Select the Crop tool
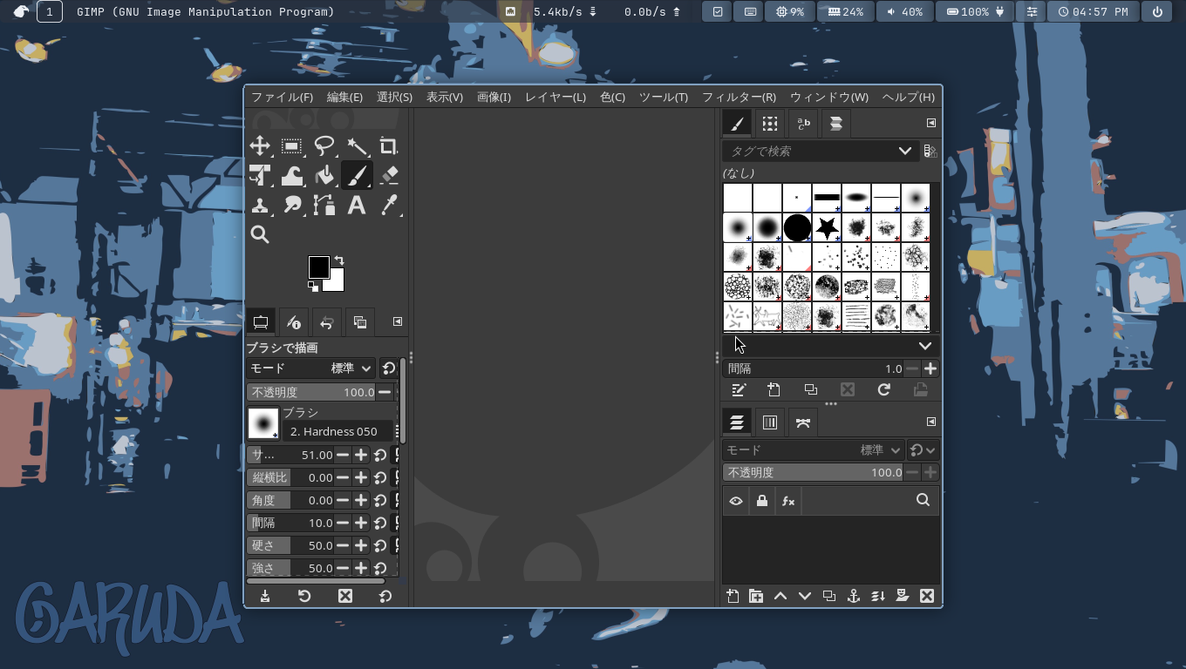This screenshot has width=1186, height=669. pyautogui.click(x=389, y=145)
